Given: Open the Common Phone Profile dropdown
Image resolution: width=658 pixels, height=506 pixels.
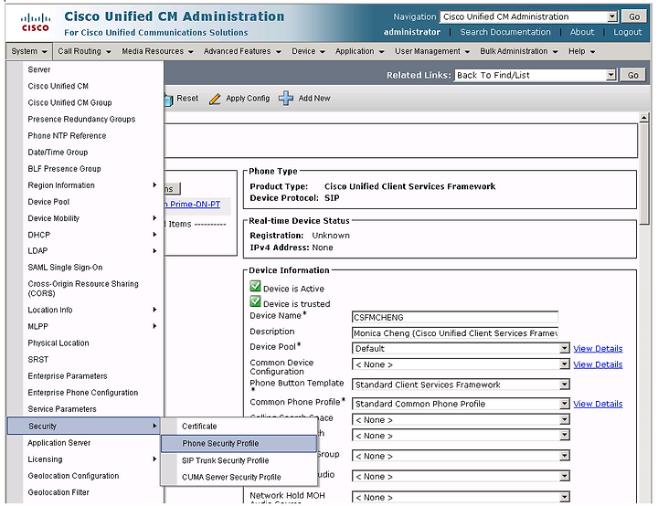Looking at the screenshot, I should [x=565, y=404].
